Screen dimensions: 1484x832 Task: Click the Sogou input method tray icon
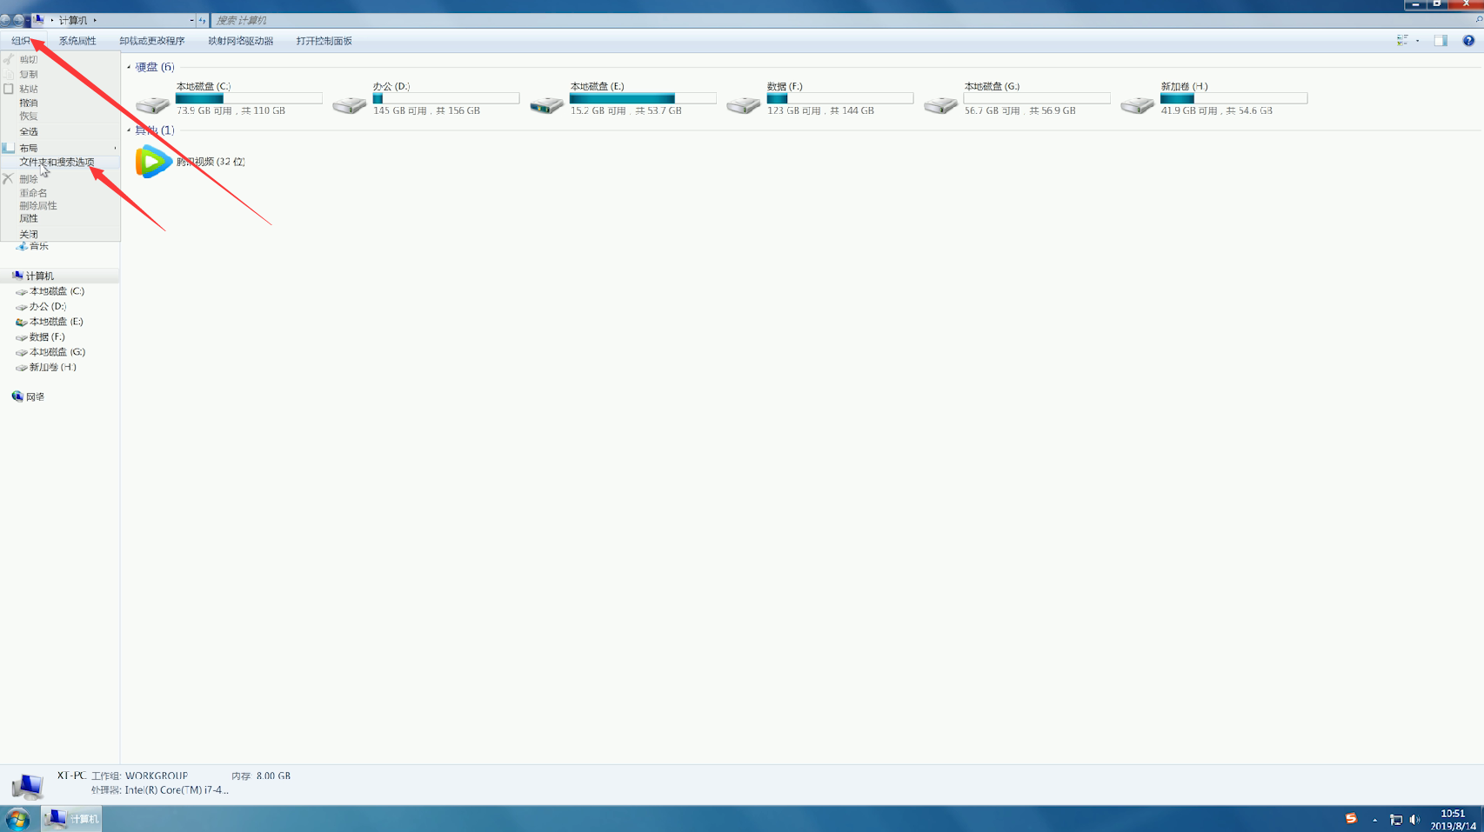click(x=1351, y=819)
